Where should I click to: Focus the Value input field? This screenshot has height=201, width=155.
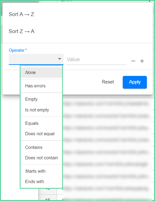pos(96,60)
